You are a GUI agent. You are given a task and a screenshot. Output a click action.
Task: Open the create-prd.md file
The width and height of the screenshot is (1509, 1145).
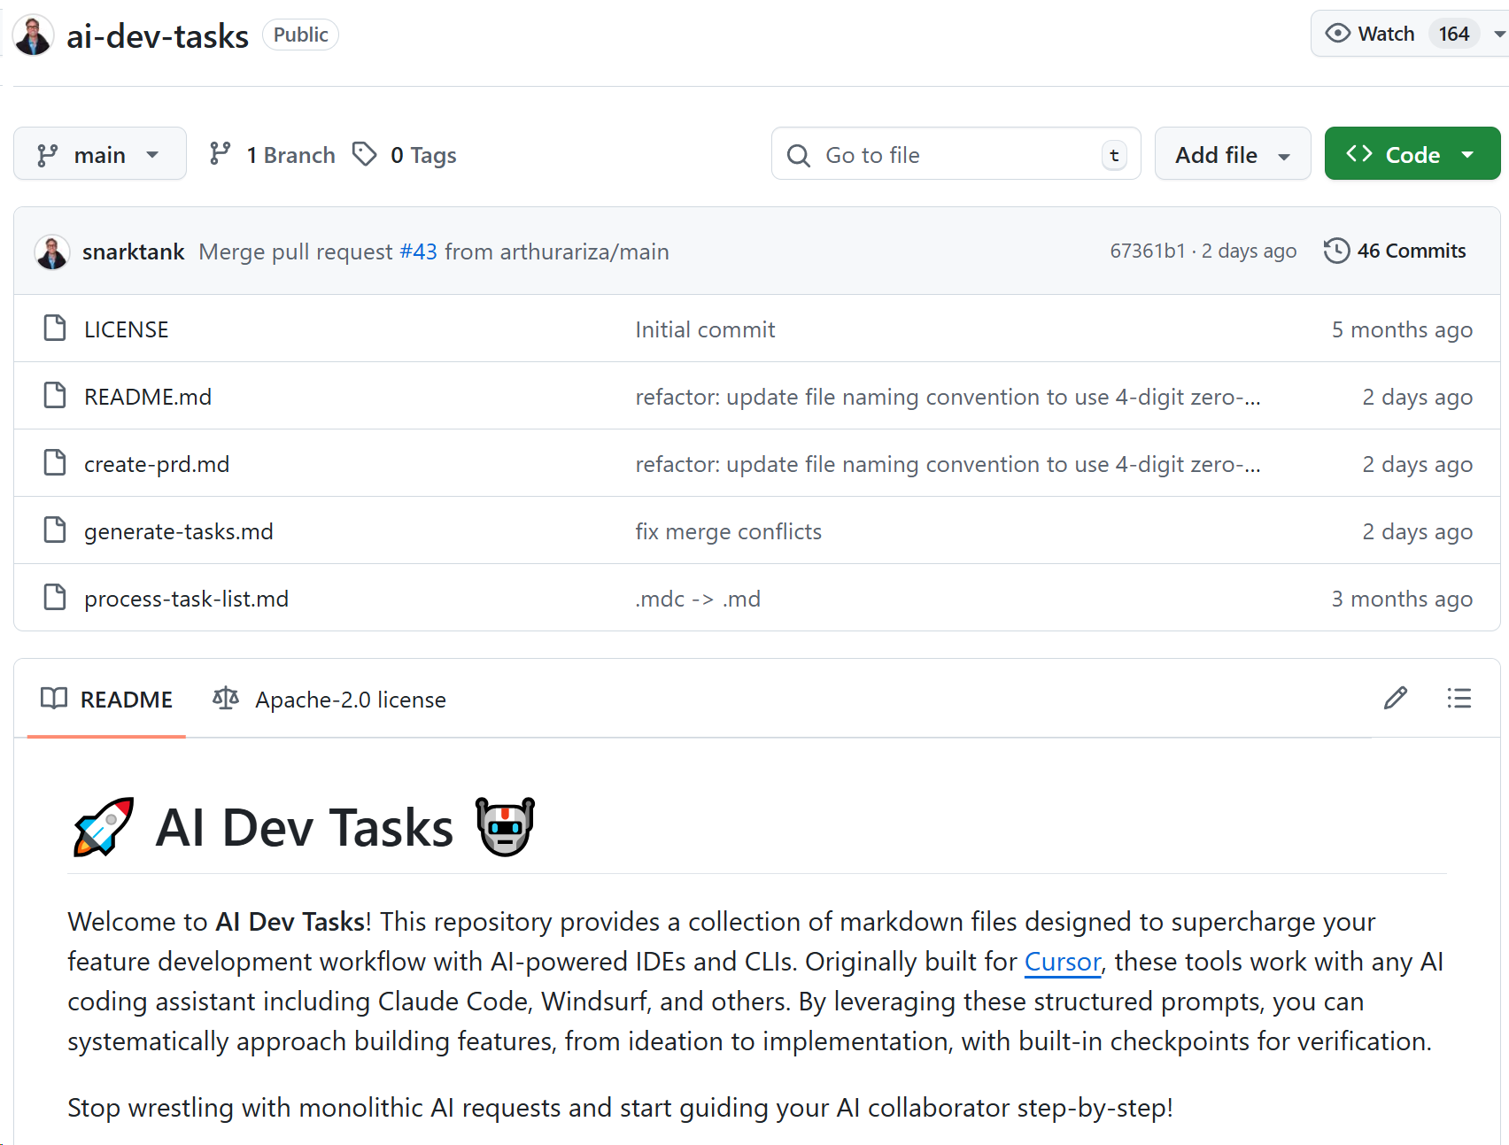[x=157, y=464]
